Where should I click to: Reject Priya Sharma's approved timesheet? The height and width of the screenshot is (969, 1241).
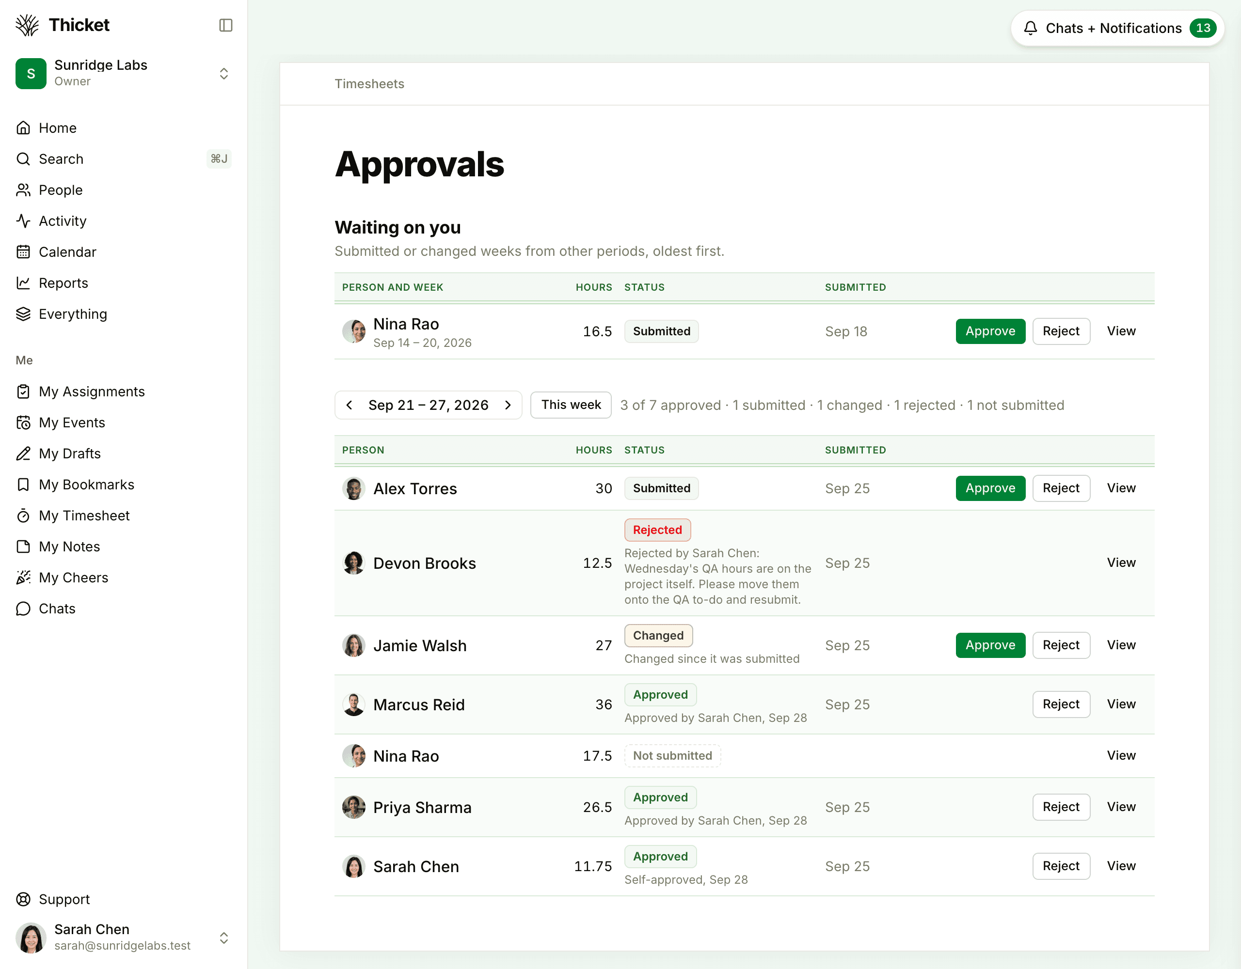click(1061, 807)
